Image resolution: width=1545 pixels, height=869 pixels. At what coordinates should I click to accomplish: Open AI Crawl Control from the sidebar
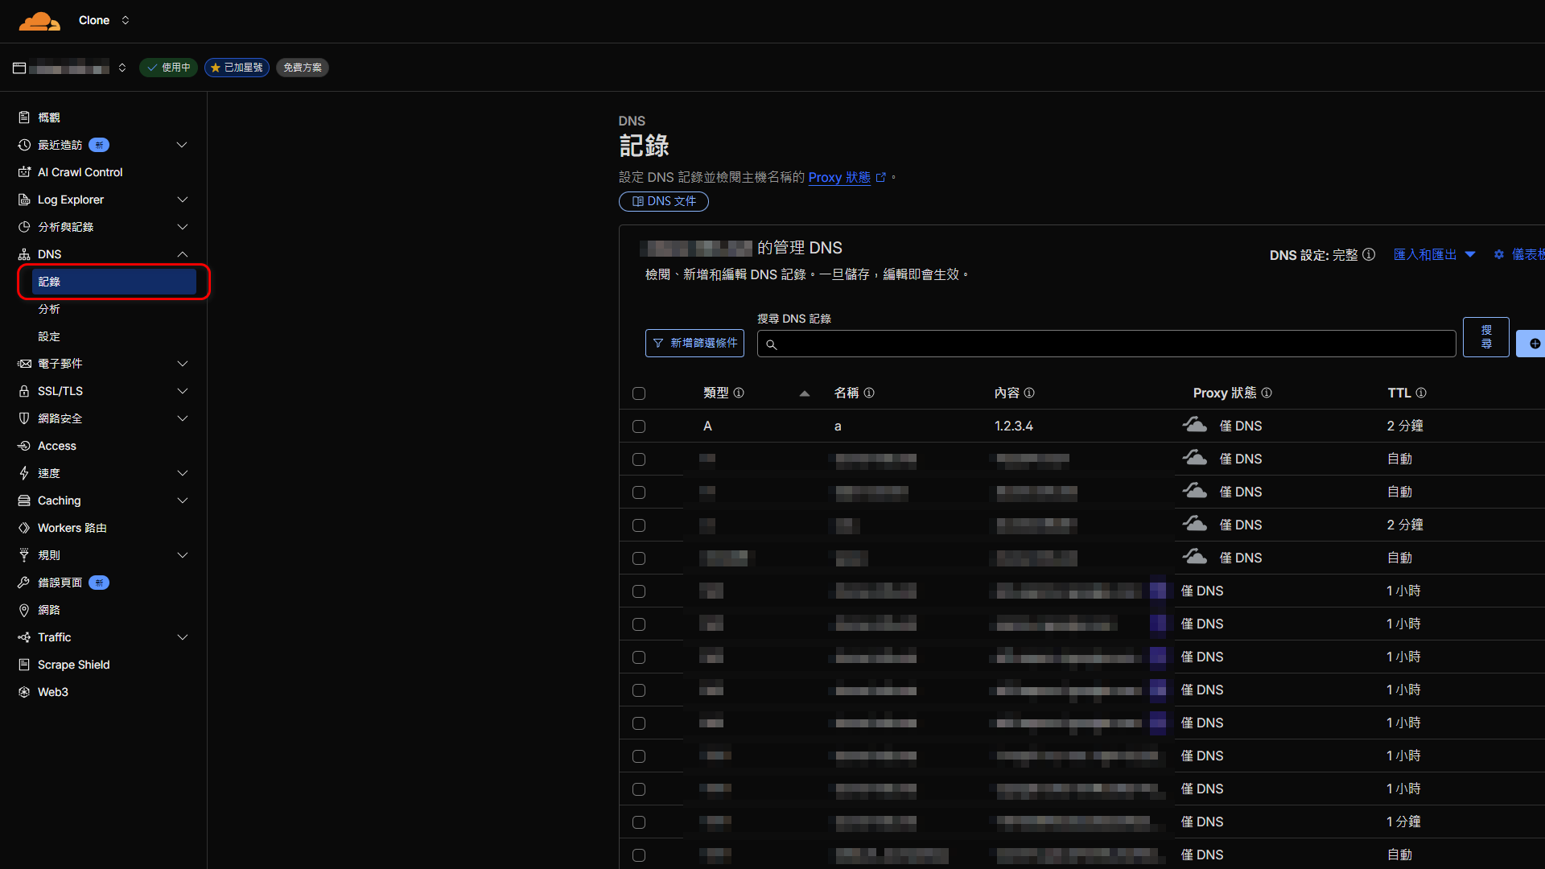point(80,171)
